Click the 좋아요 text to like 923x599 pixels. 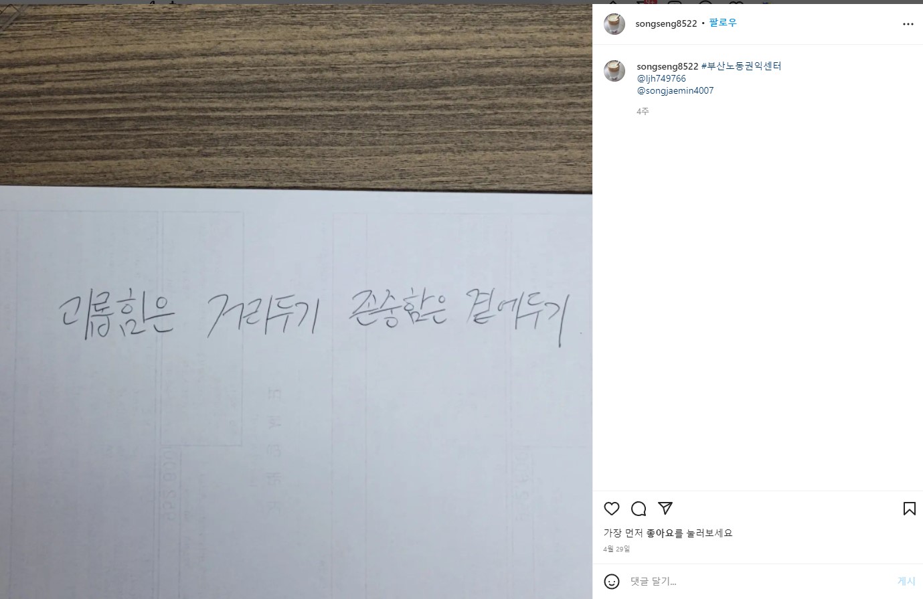660,533
